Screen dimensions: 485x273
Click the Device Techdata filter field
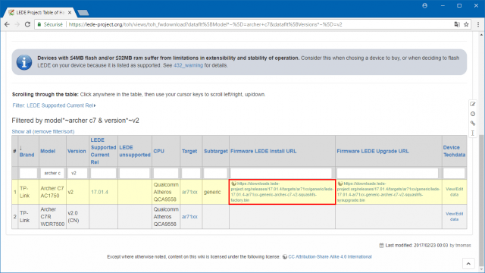point(454,173)
